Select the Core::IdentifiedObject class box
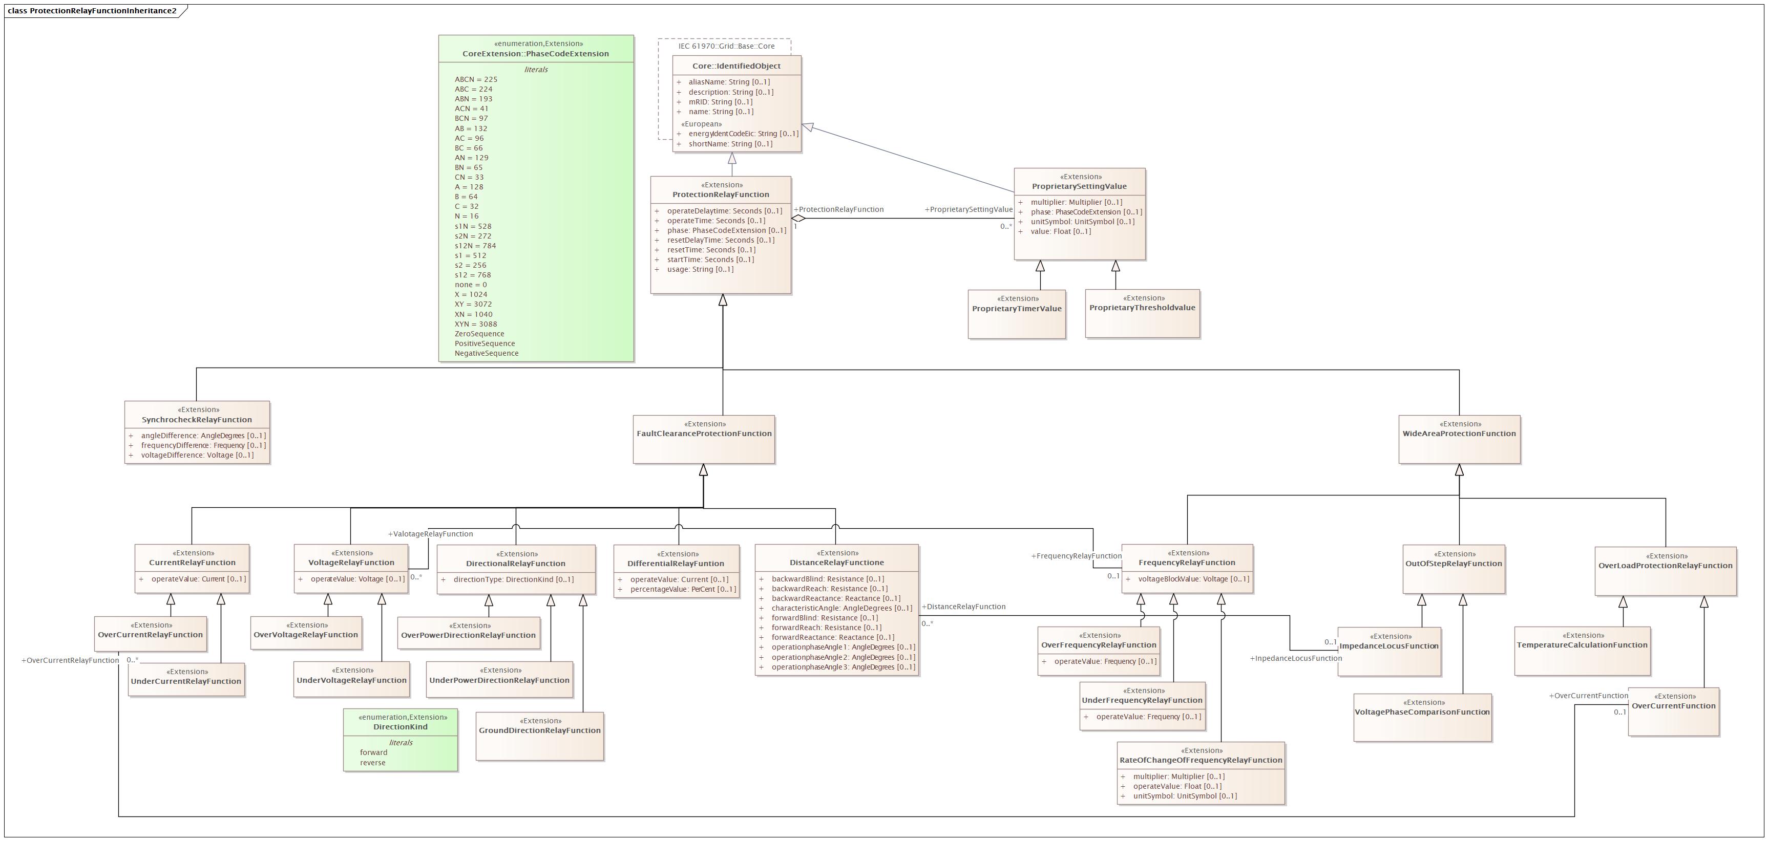The image size is (1768, 841). pos(736,103)
